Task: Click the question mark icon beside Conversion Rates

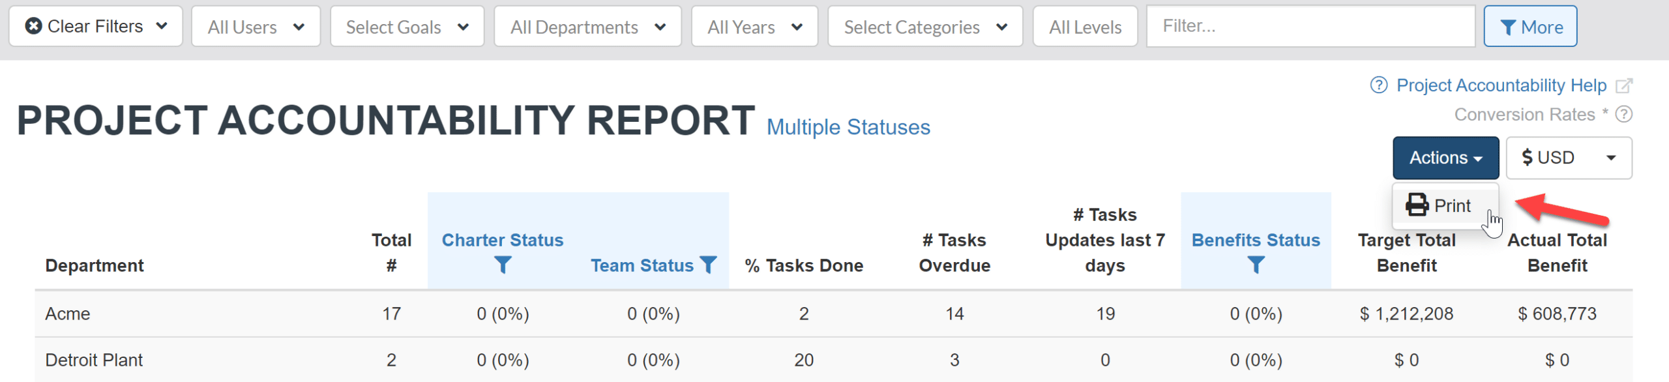Action: click(1624, 115)
